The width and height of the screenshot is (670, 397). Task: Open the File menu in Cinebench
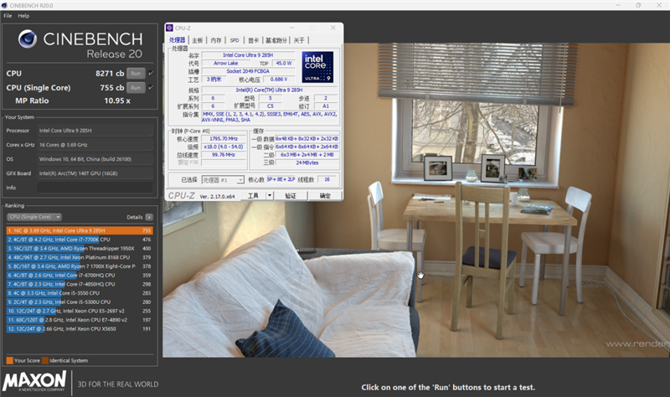point(8,16)
